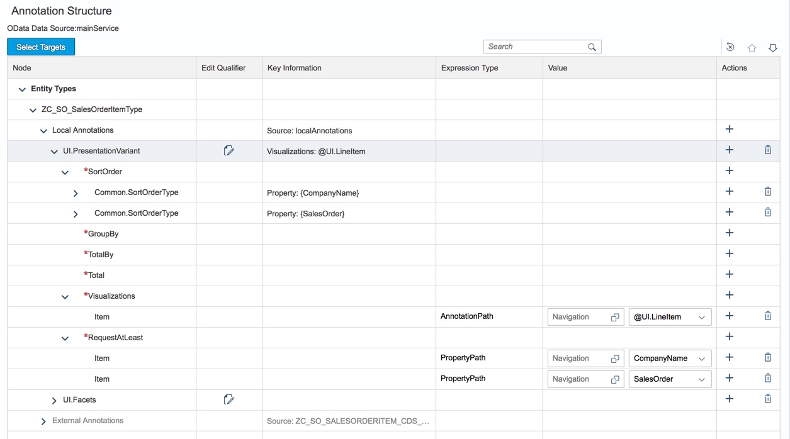Delete the UI.PresentationVariant annotation
This screenshot has width=790, height=439.
pyautogui.click(x=767, y=150)
